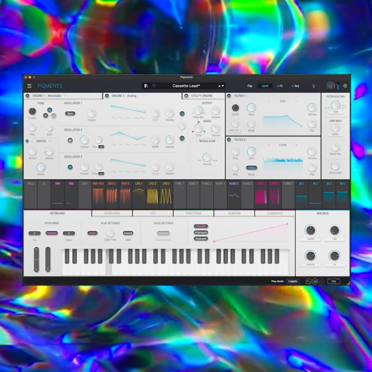
Task: Open Engine 2 Analog type dropdown
Action: [x=144, y=95]
